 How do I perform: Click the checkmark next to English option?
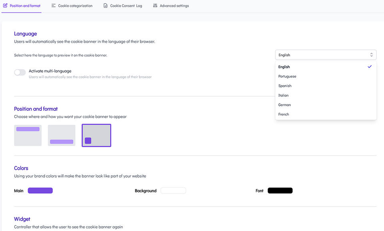(370, 67)
